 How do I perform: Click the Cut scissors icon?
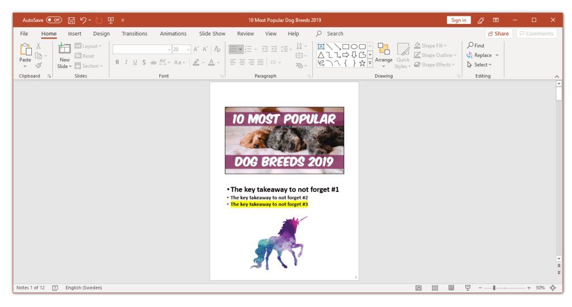click(39, 46)
